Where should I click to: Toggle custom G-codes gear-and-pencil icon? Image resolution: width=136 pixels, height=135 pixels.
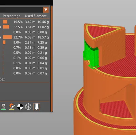(x=12, y=107)
